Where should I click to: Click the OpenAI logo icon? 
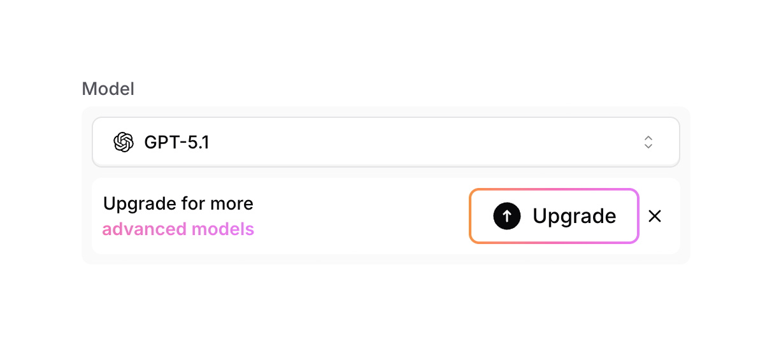pyautogui.click(x=123, y=142)
